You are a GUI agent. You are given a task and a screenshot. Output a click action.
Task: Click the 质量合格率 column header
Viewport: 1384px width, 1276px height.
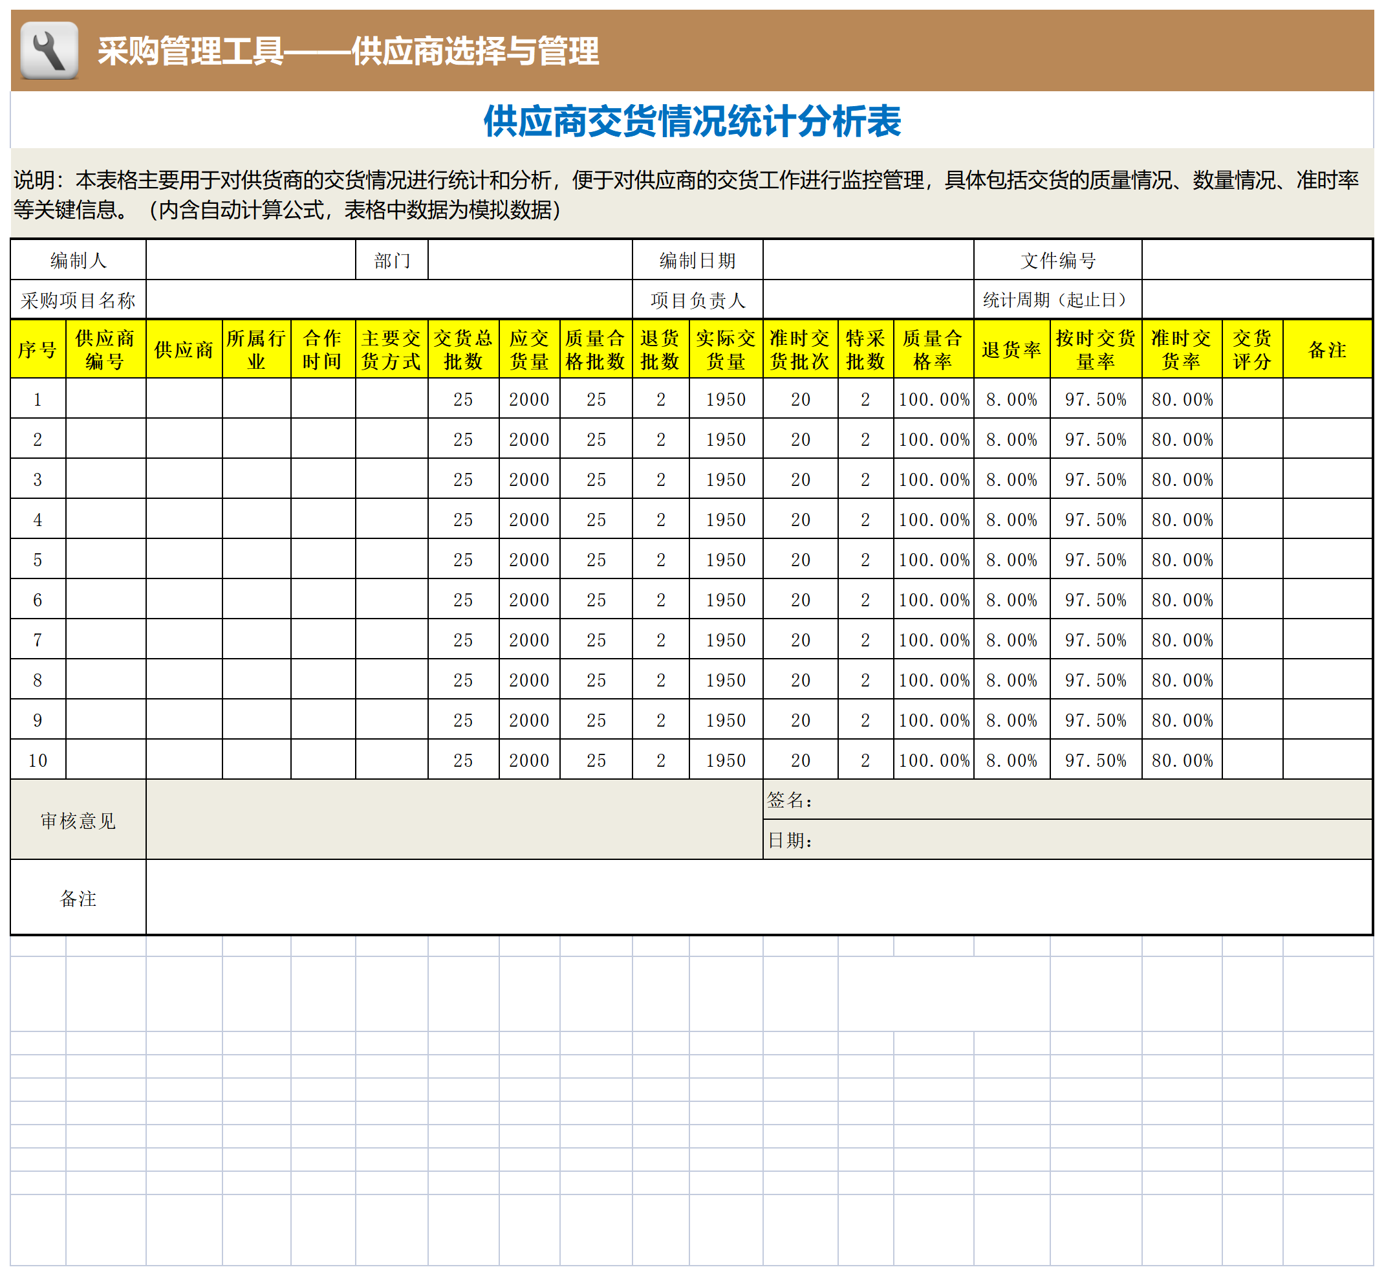pos(933,349)
